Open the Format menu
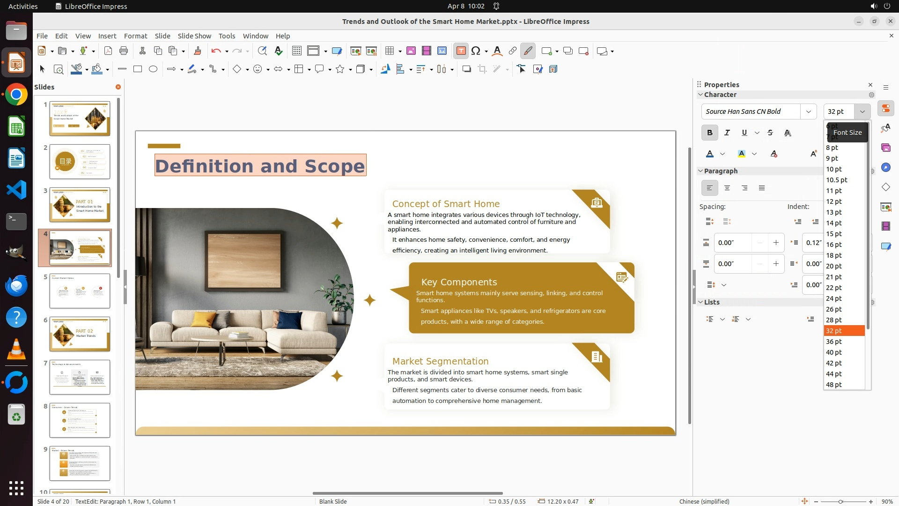Image resolution: width=899 pixels, height=506 pixels. coord(135,36)
